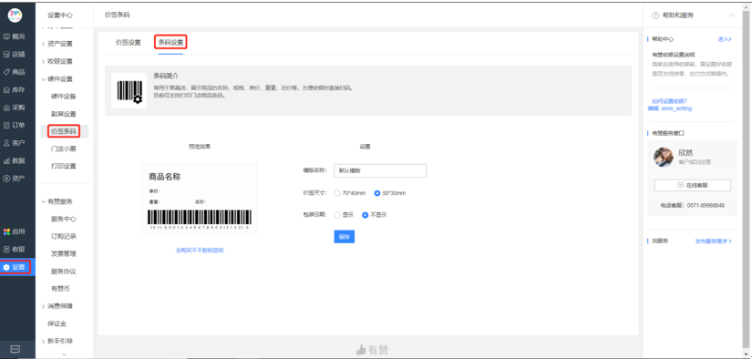Open 数据 data section
This screenshot has width=752, height=359.
(15, 160)
